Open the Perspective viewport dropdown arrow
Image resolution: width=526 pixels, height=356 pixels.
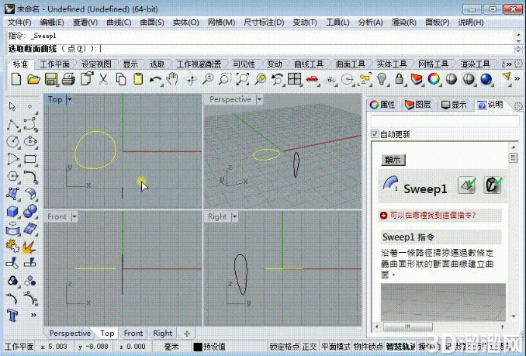tap(259, 99)
